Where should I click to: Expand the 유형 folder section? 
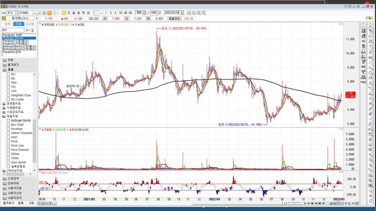(19, 60)
